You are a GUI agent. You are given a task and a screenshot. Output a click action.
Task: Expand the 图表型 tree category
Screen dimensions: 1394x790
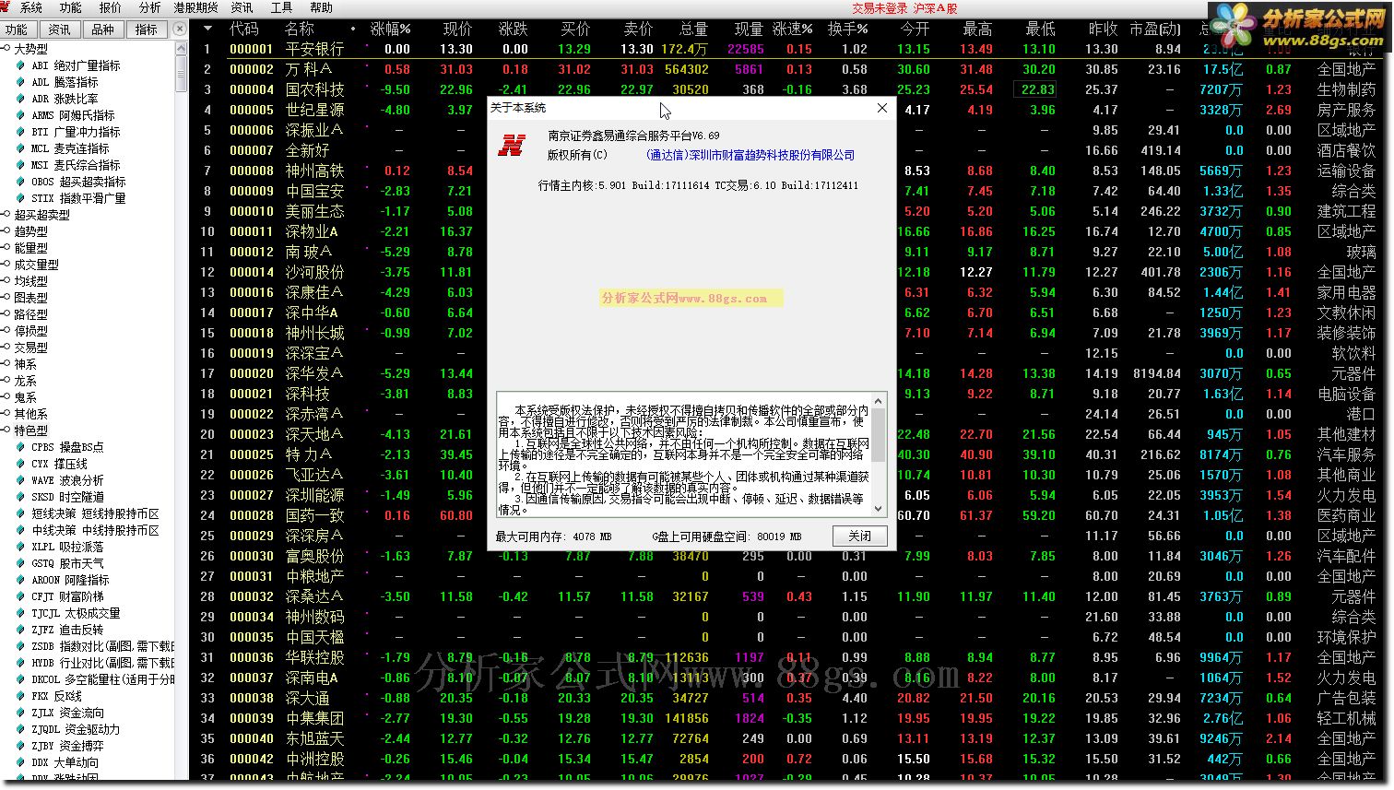(x=6, y=298)
